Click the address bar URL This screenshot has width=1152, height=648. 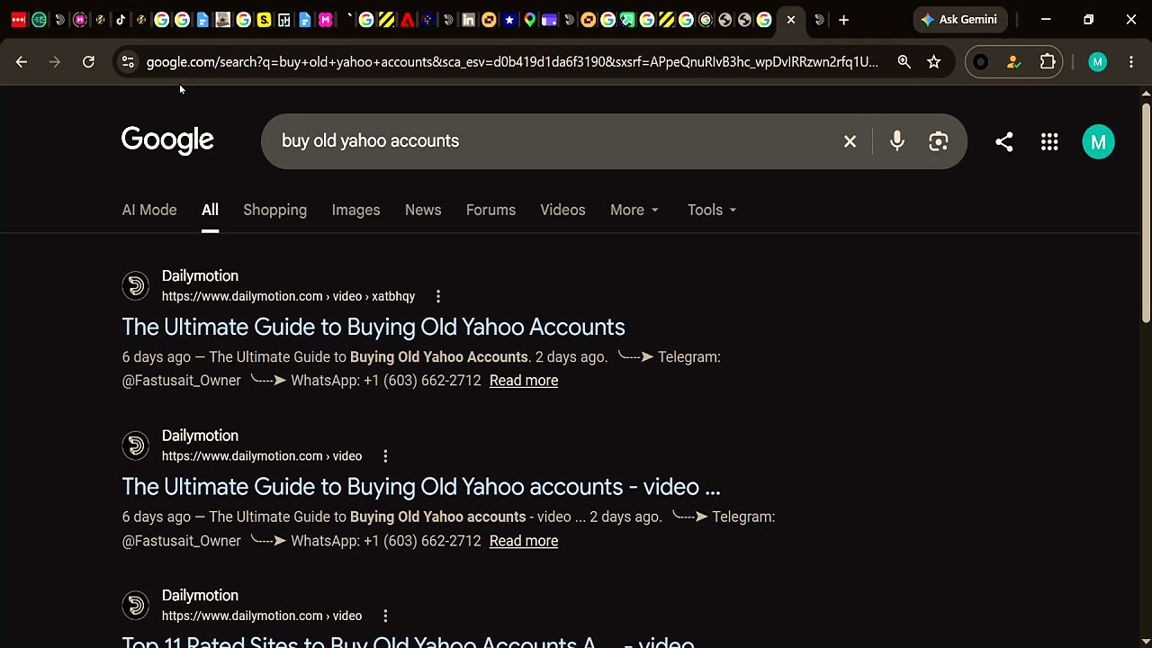[512, 62]
